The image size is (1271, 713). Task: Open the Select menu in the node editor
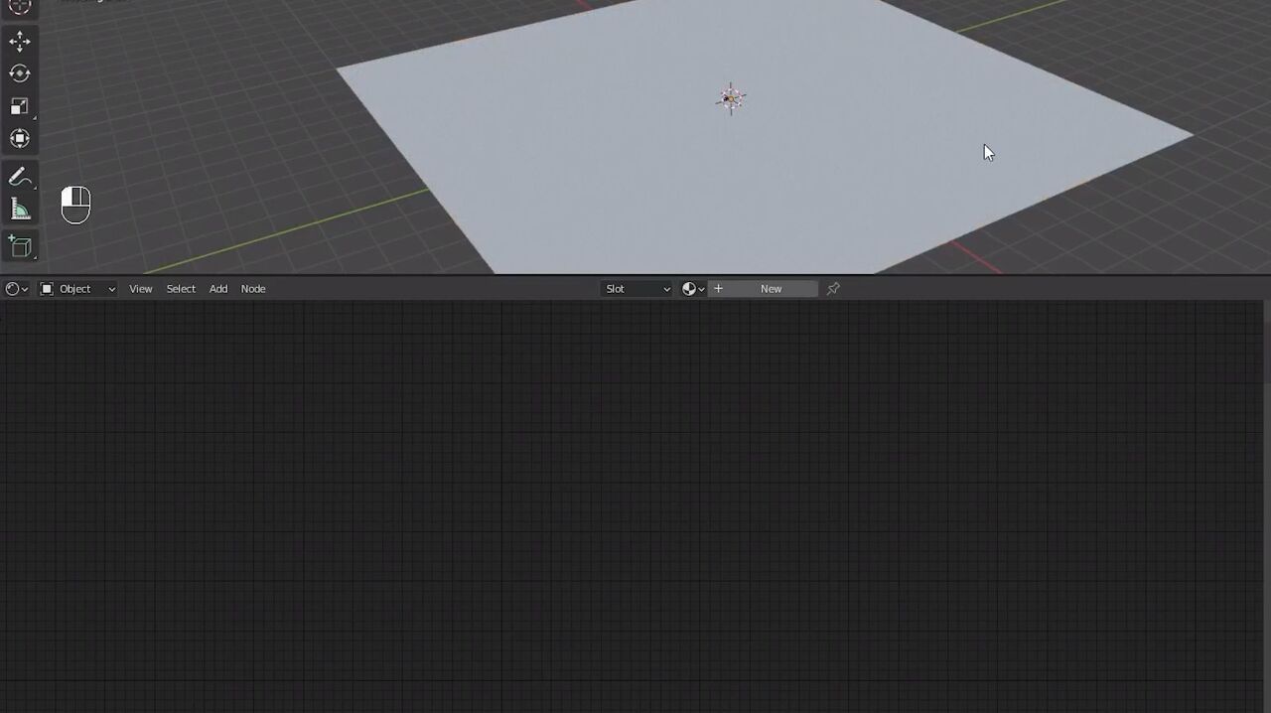tap(181, 289)
